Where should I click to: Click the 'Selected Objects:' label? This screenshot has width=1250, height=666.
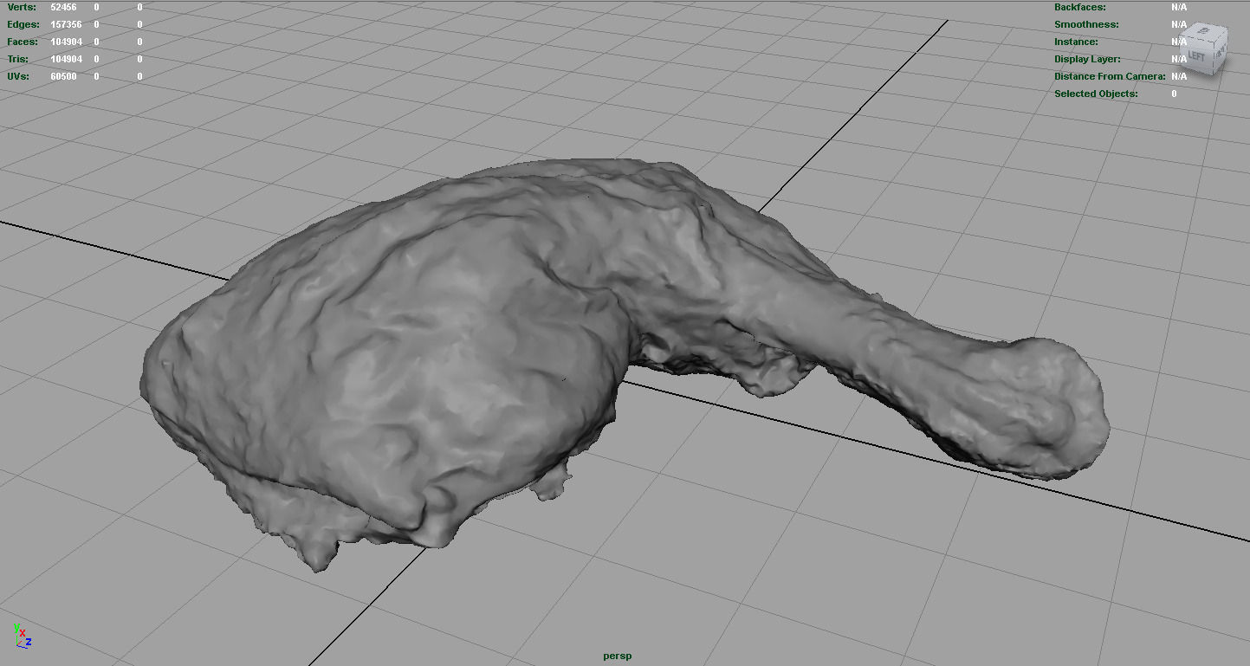pyautogui.click(x=1096, y=94)
